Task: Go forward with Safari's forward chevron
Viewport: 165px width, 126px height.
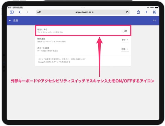Action: click(x=27, y=12)
